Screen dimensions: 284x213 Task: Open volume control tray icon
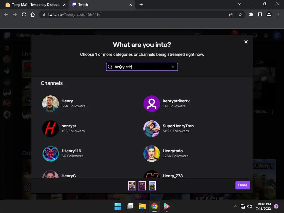(x=250, y=206)
